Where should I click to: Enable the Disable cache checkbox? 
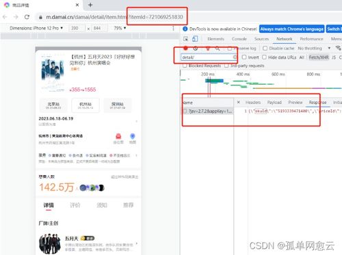pyautogui.click(x=265, y=49)
